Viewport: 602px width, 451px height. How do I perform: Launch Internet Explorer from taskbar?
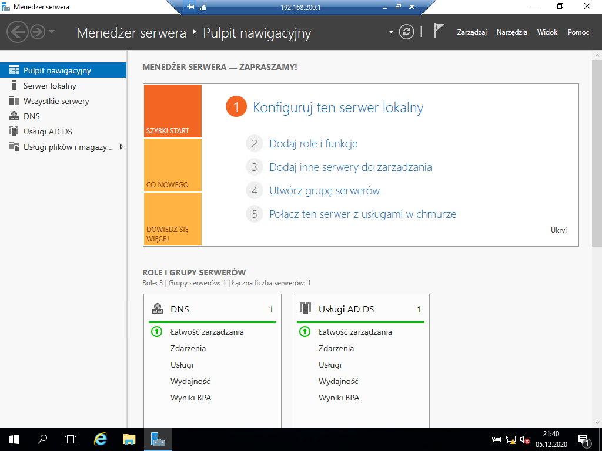(x=100, y=439)
